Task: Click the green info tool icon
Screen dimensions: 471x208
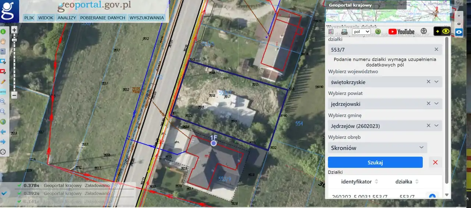Action: [3, 32]
